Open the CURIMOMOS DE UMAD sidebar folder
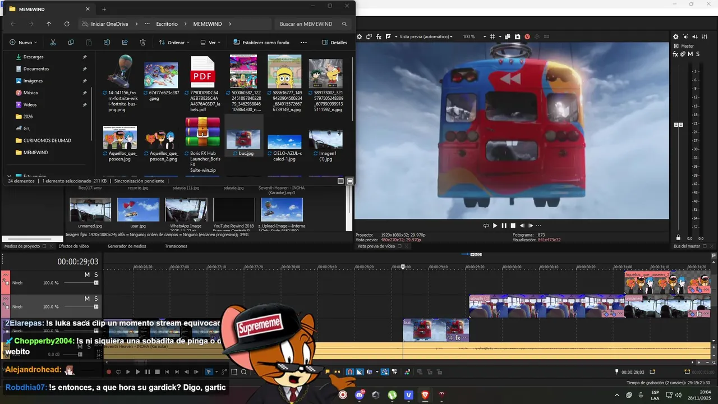718x404 pixels. tap(47, 140)
